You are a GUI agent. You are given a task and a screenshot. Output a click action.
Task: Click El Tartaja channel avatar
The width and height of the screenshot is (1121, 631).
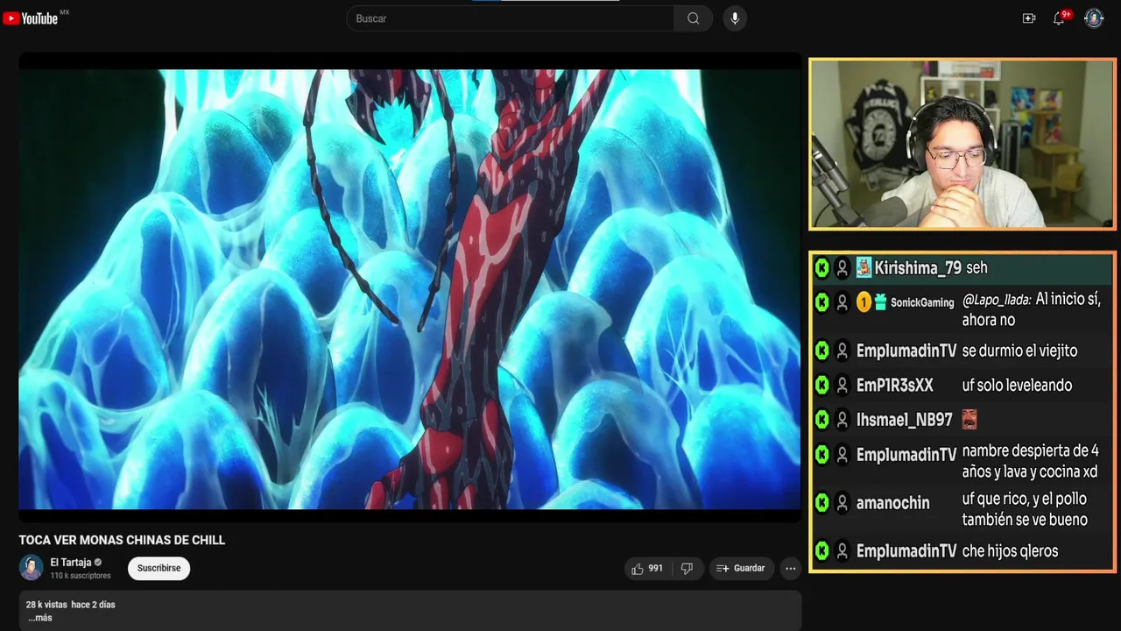[32, 568]
